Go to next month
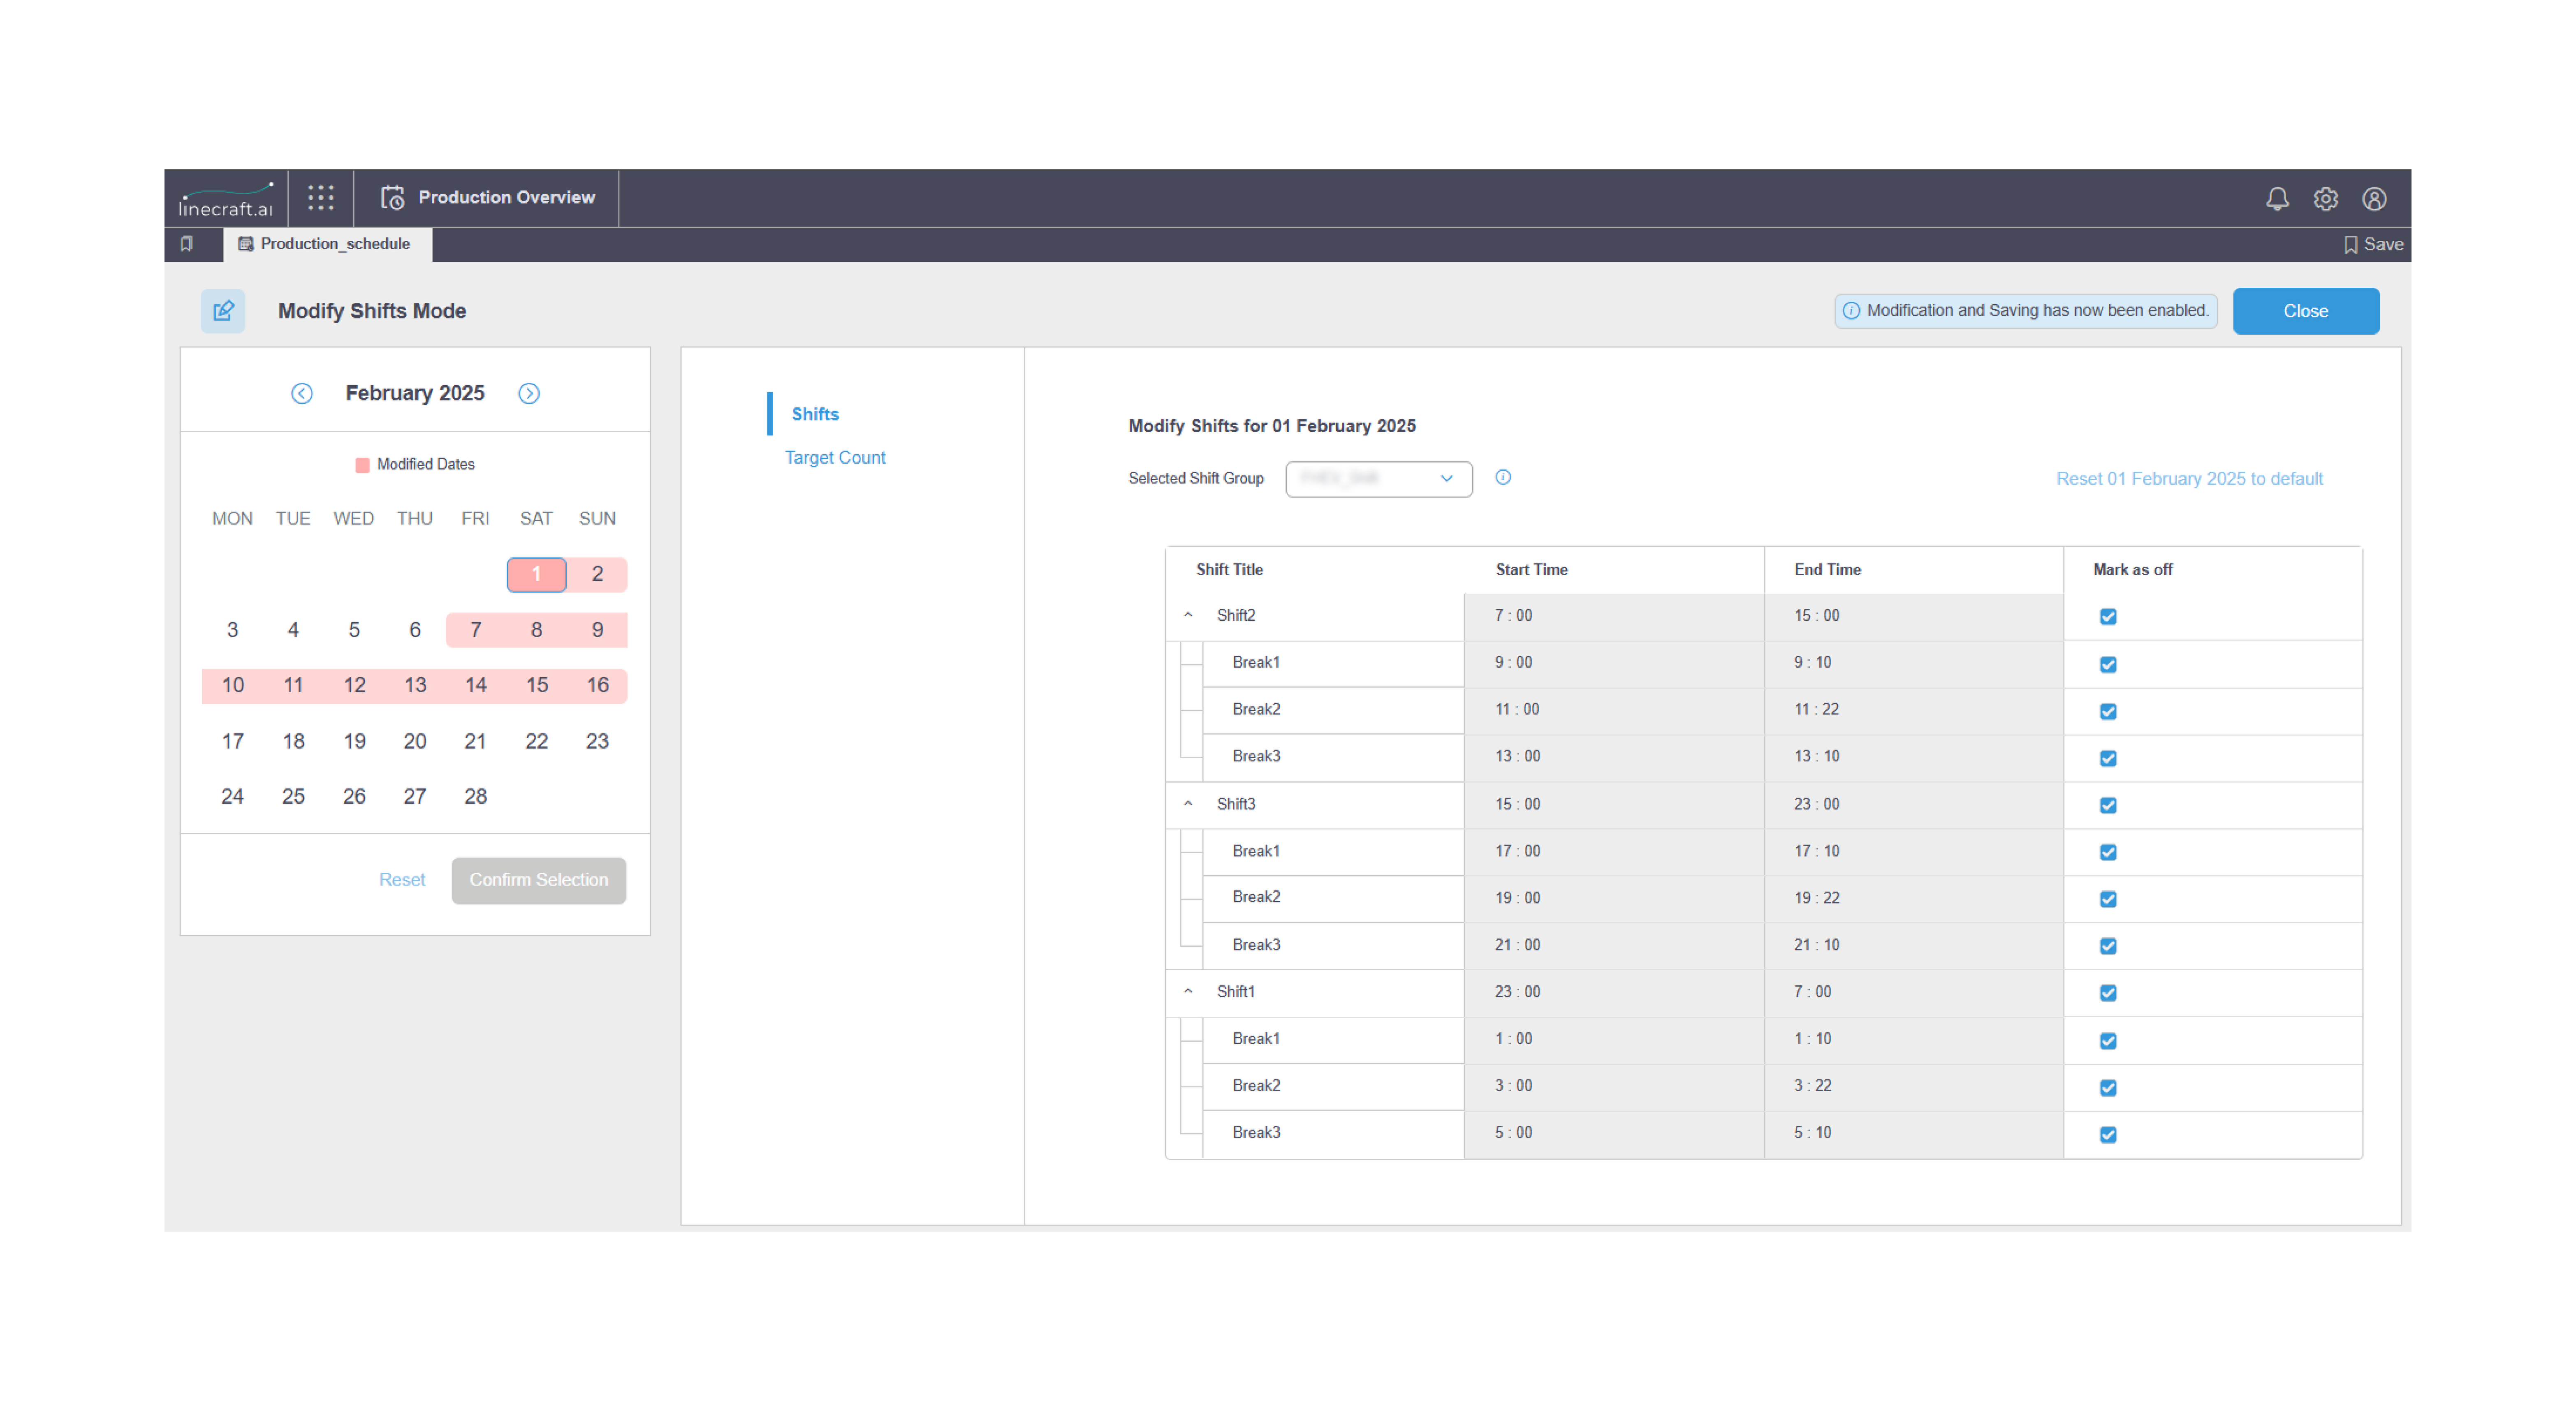 [x=529, y=394]
